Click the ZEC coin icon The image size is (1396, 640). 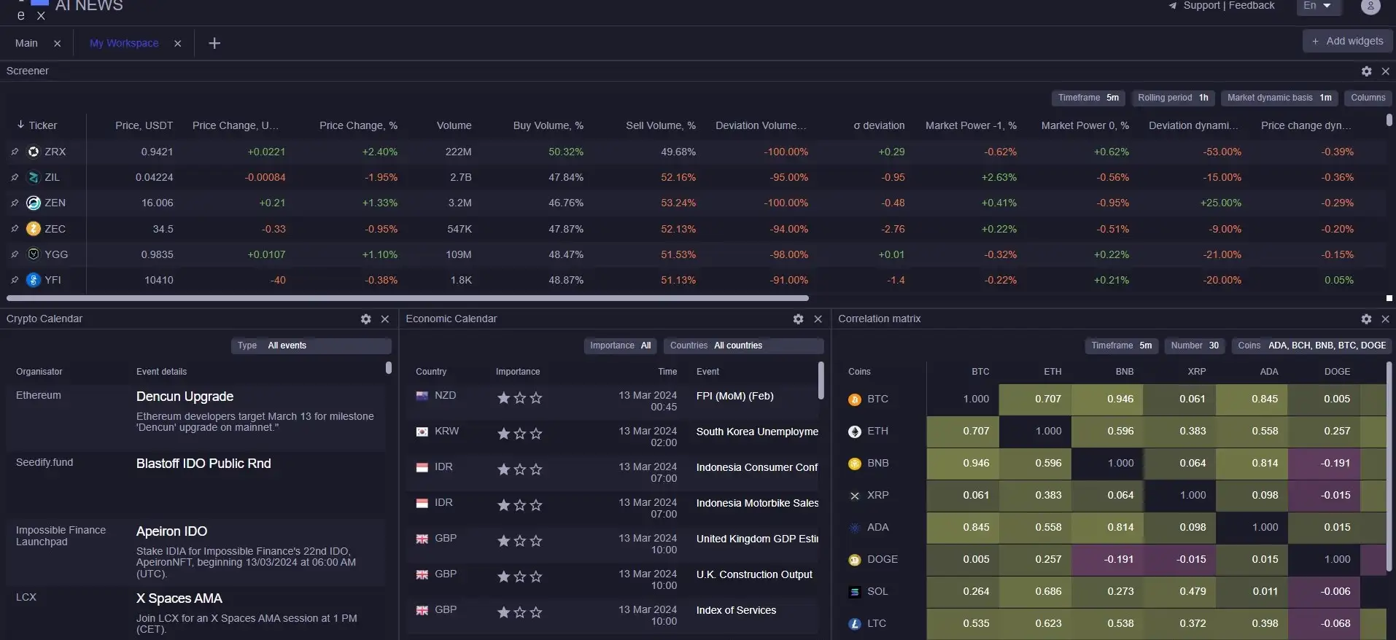click(34, 229)
